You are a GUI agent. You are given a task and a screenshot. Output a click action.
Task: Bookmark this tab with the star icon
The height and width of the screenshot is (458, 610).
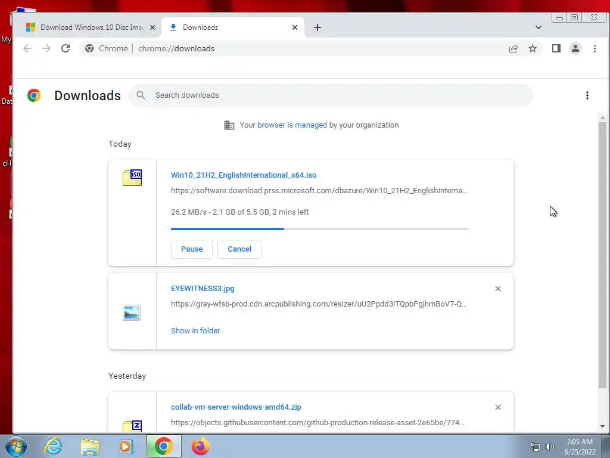point(532,48)
